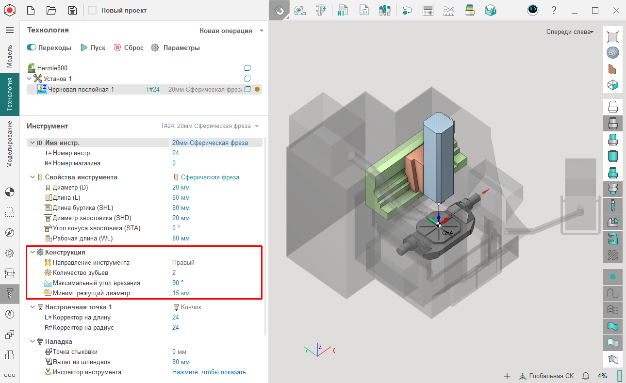The image size is (626, 383).
Task: Collapse the Конструкция section
Action: [x=33, y=252]
